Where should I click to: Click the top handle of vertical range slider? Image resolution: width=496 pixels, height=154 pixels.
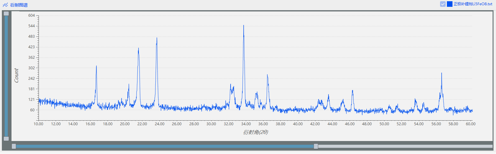tap(6, 14)
